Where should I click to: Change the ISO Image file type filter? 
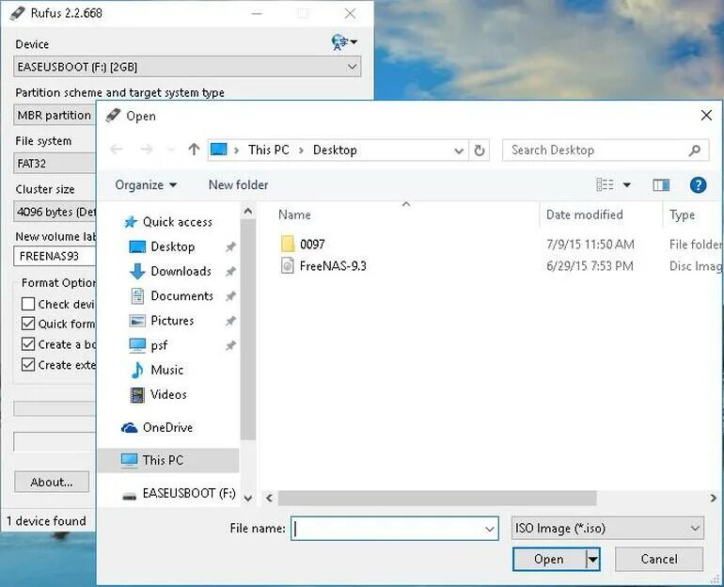[x=607, y=528]
